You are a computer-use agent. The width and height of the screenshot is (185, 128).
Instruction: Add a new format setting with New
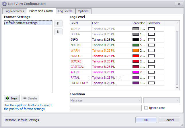pos(12,98)
